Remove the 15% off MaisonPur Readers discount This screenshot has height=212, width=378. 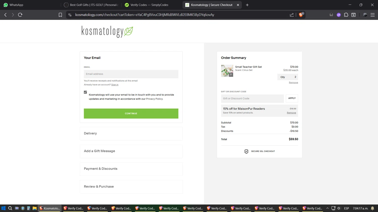pos(291,113)
